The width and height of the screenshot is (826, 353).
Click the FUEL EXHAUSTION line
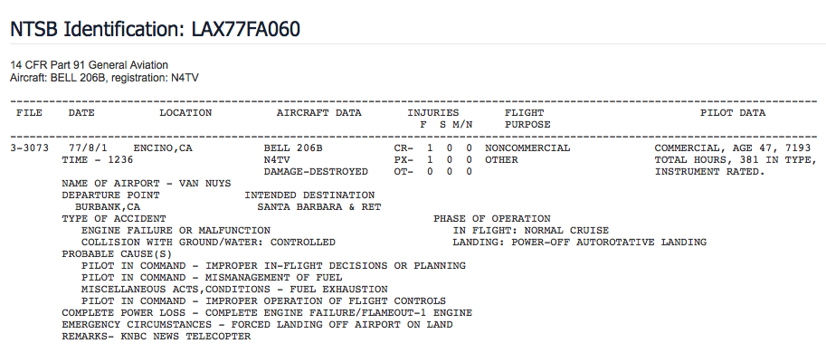(x=234, y=290)
